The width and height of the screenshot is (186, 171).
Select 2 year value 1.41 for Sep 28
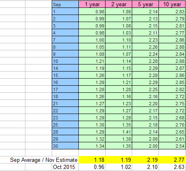119,131
